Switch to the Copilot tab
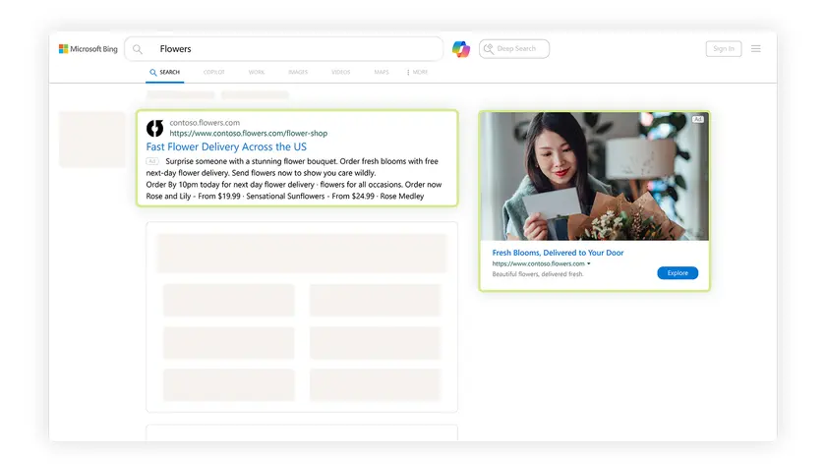826x464 pixels. point(214,72)
